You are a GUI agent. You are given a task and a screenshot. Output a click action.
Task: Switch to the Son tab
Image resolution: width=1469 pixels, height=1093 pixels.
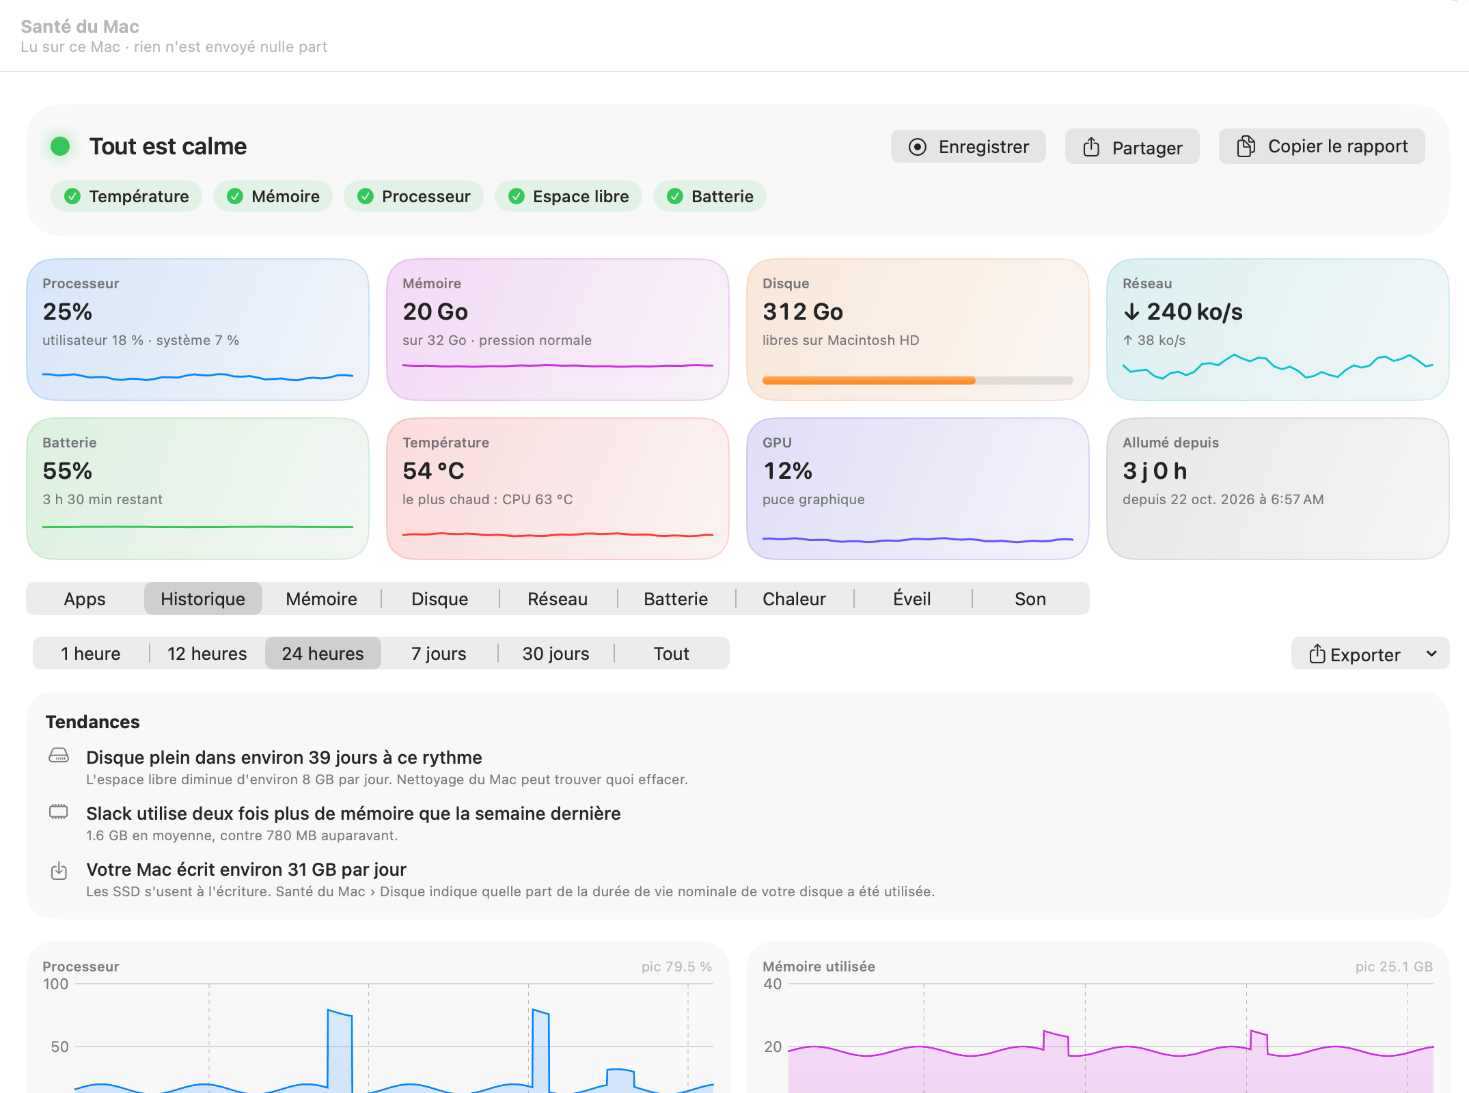[1030, 599]
